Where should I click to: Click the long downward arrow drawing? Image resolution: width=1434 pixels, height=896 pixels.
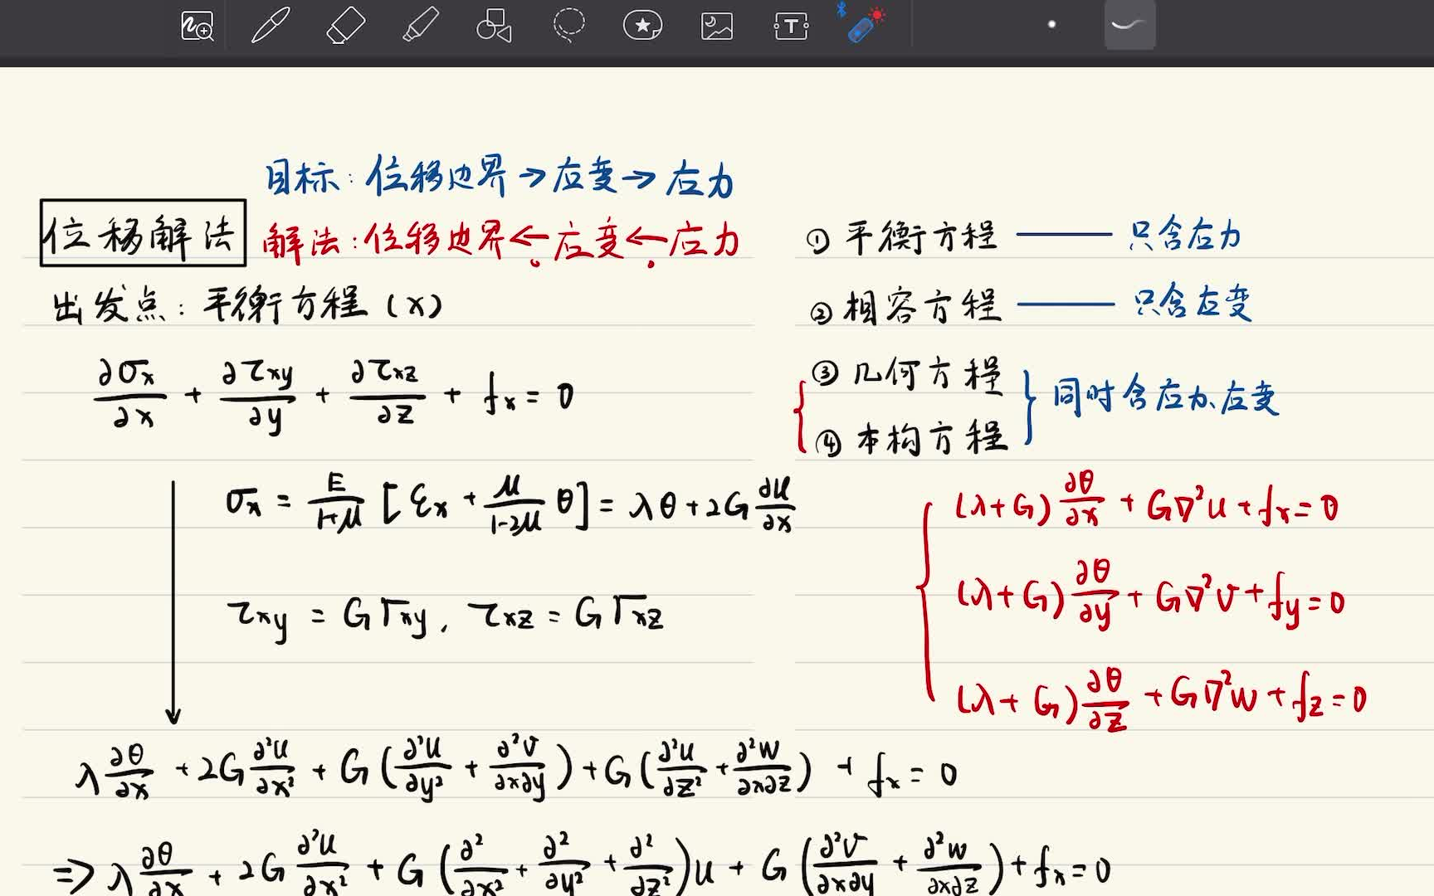[173, 601]
